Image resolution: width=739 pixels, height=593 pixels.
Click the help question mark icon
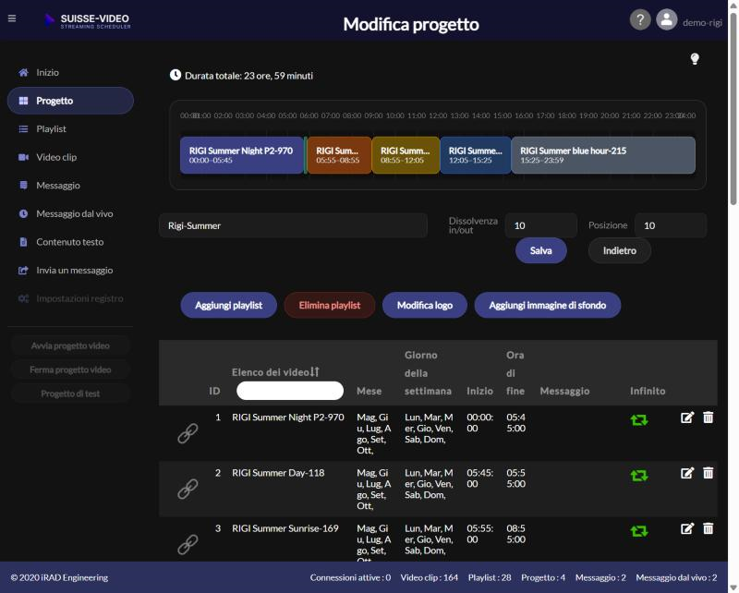click(x=640, y=19)
